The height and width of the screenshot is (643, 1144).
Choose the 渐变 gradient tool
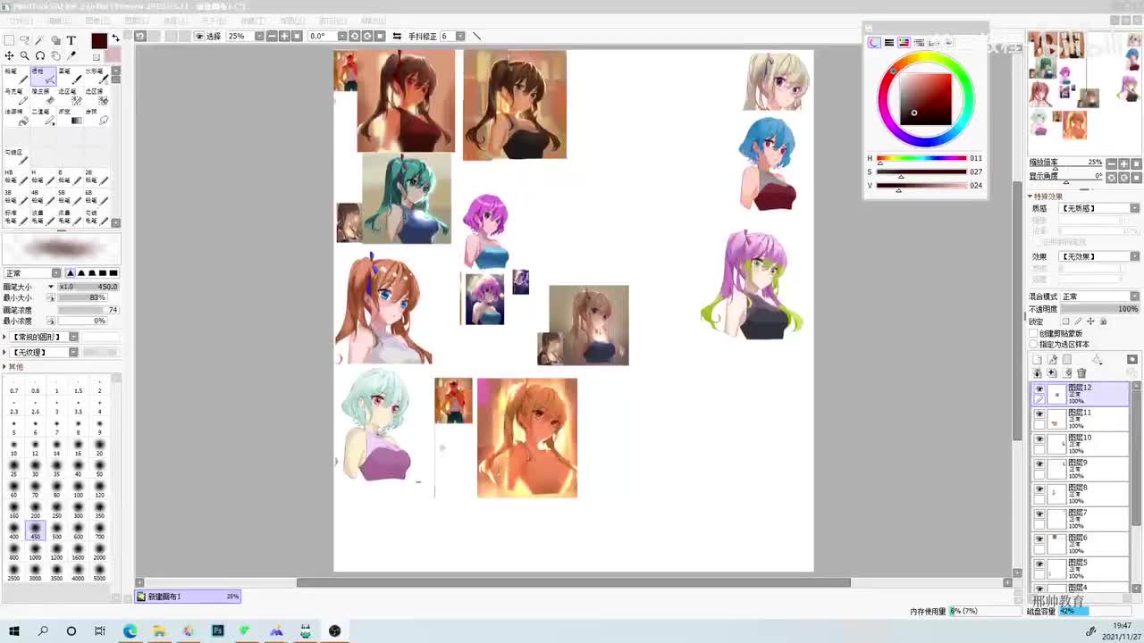[70, 117]
